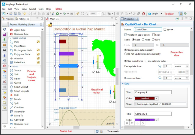Viewport: 195px width, 135px height.
Task: Open the darkRed color dropdown
Action: pos(157,98)
